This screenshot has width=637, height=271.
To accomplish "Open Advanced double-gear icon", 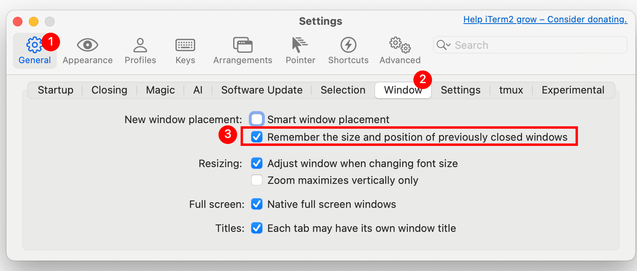I will (400, 45).
